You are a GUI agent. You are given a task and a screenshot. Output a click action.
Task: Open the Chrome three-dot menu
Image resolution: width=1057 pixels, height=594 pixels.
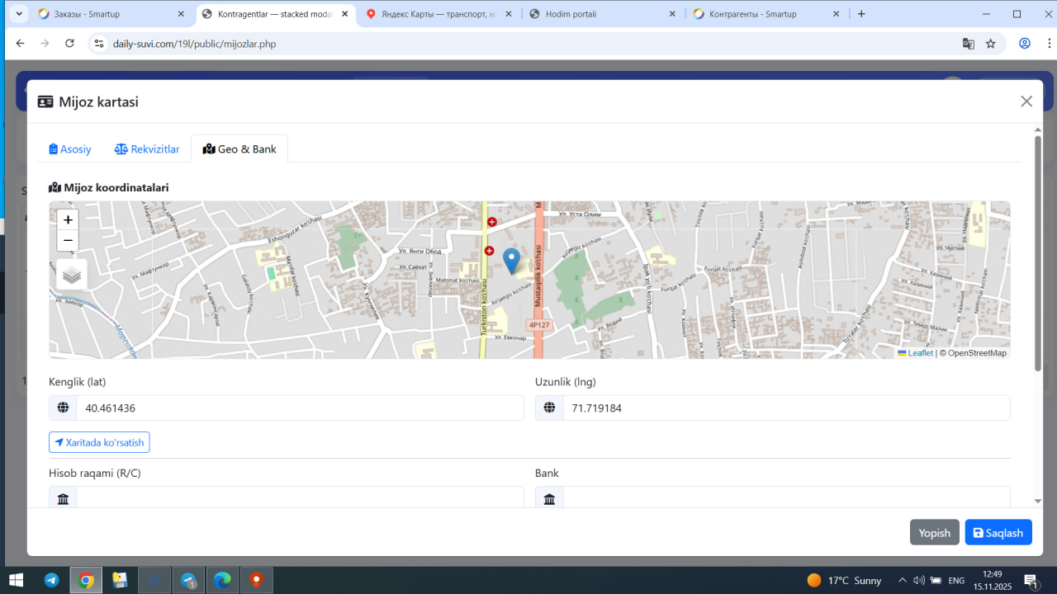click(1049, 44)
